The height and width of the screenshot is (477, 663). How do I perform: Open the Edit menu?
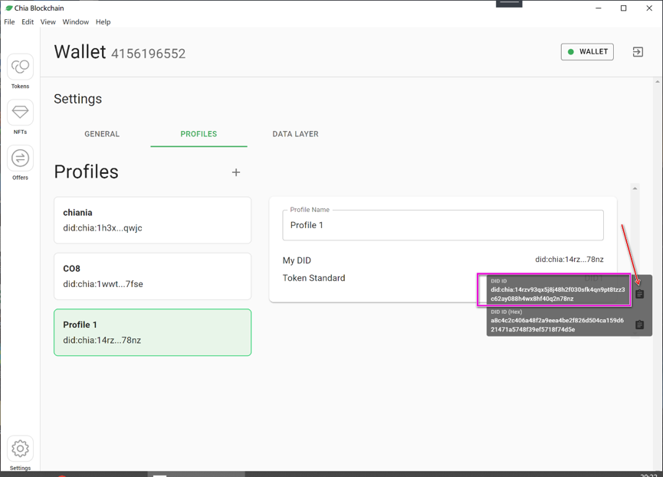click(x=28, y=22)
